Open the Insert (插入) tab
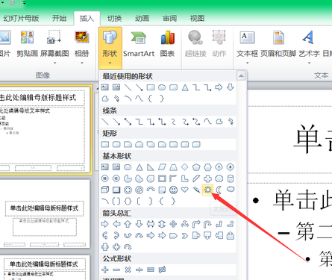 [x=87, y=18]
